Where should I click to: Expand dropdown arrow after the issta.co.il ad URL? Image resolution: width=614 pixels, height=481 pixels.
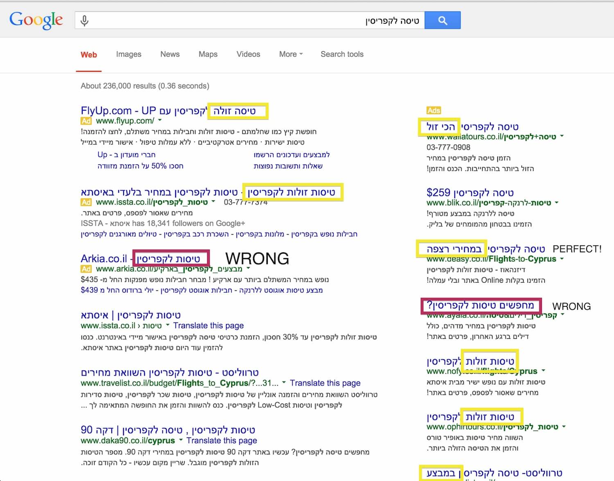(x=213, y=202)
